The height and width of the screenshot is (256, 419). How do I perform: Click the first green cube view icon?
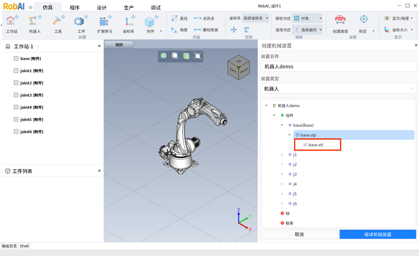coord(163,56)
